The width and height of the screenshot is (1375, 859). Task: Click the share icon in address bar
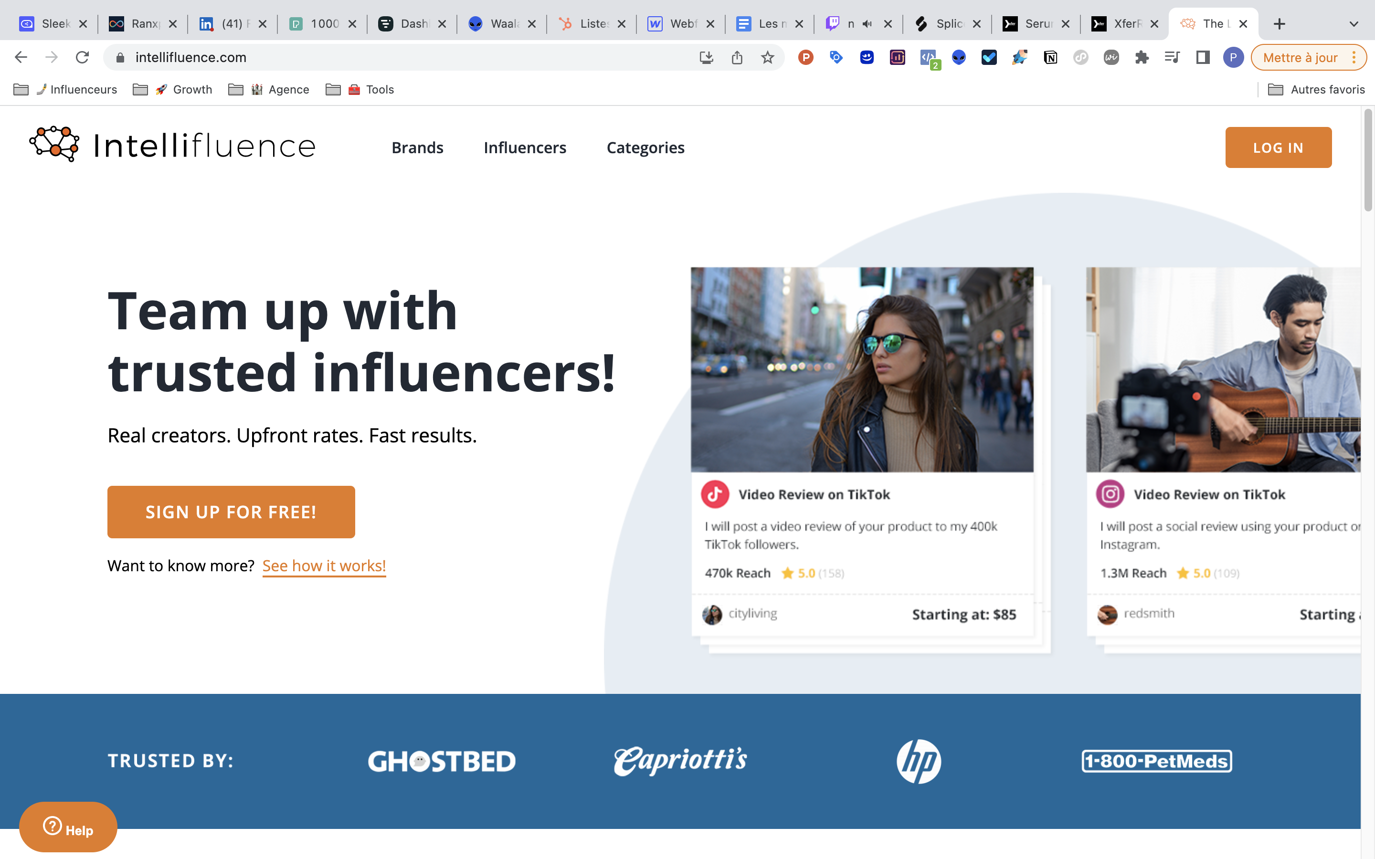click(x=737, y=57)
